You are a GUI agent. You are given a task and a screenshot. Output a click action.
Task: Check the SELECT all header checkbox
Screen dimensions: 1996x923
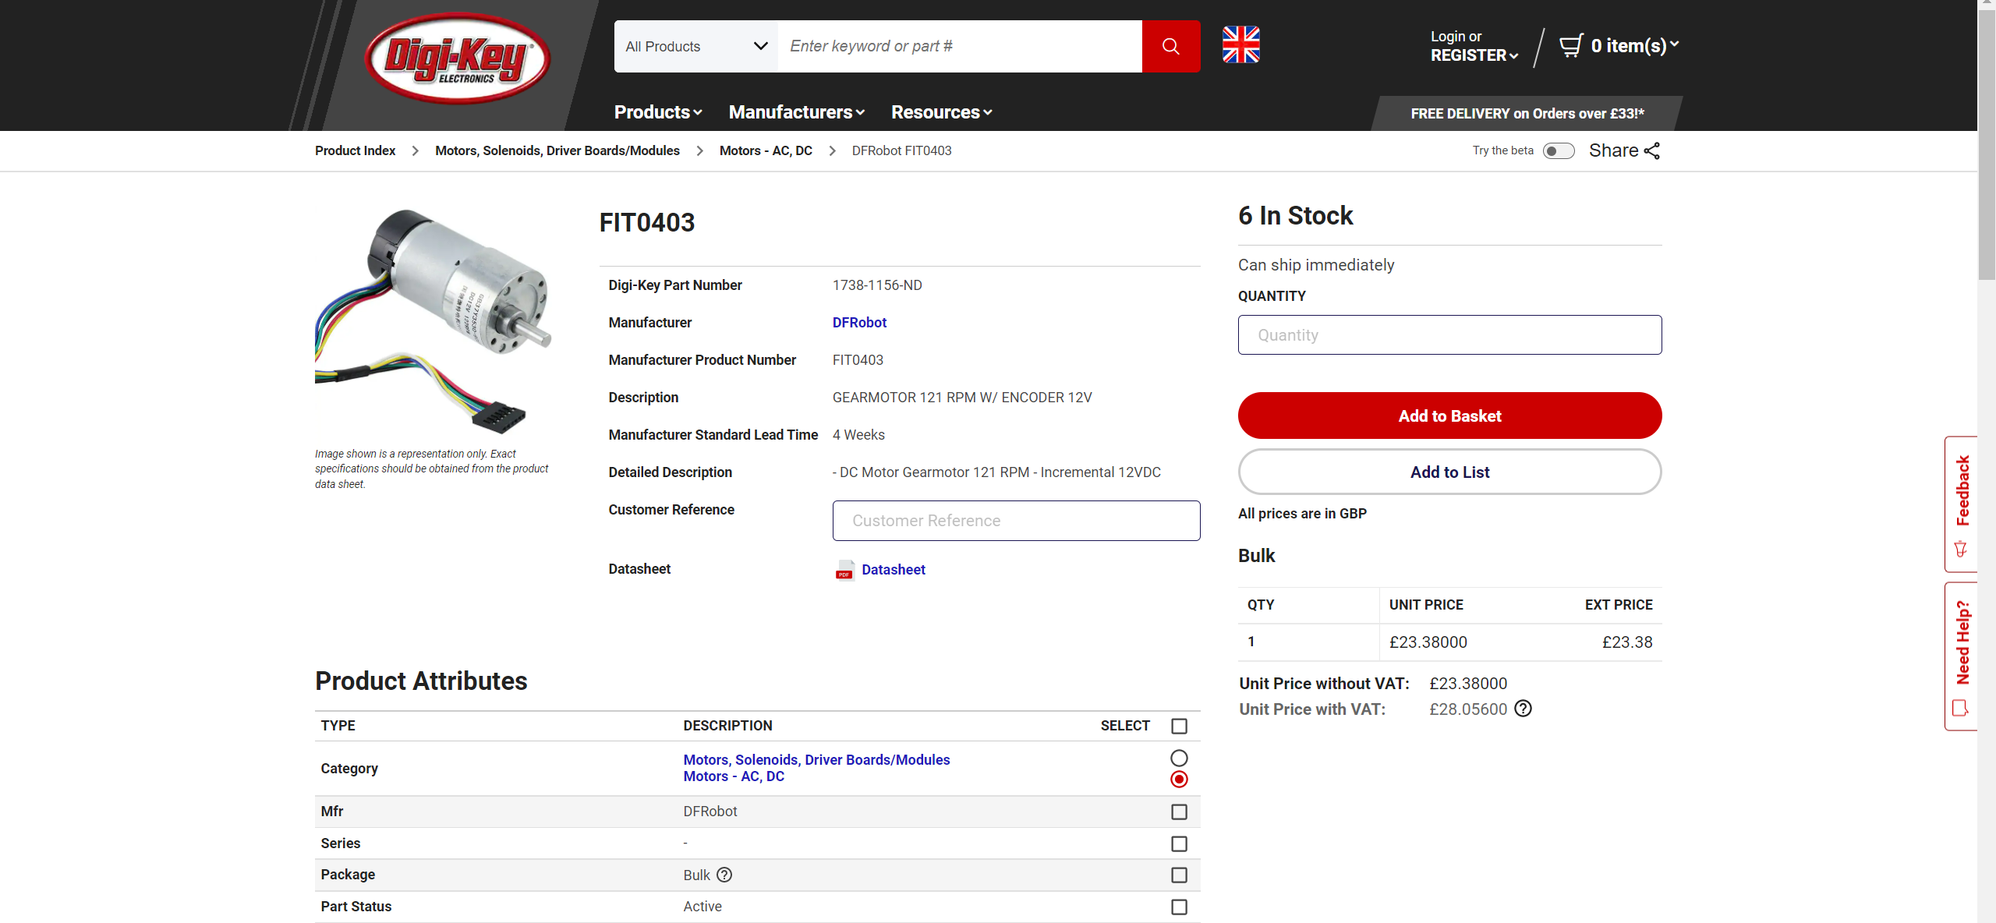pyautogui.click(x=1179, y=726)
